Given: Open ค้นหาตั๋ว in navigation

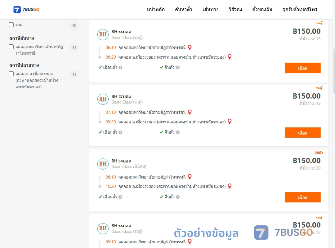Looking at the screenshot, I should 184,9.
